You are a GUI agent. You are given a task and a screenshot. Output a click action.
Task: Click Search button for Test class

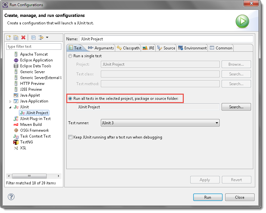[236, 74]
